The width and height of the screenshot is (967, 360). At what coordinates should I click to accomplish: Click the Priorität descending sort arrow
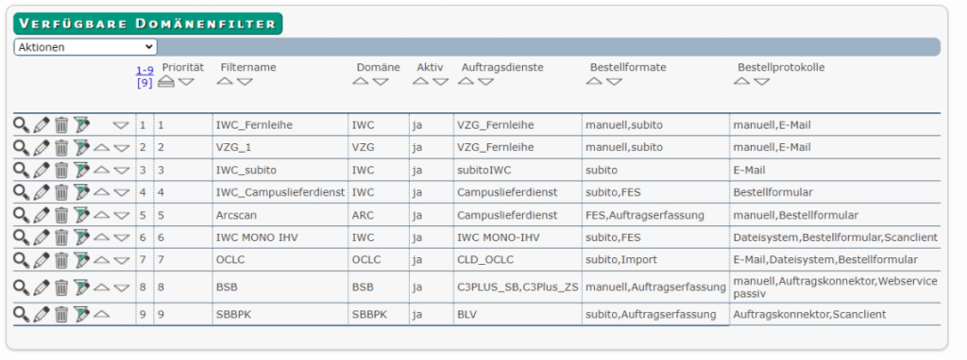(186, 83)
